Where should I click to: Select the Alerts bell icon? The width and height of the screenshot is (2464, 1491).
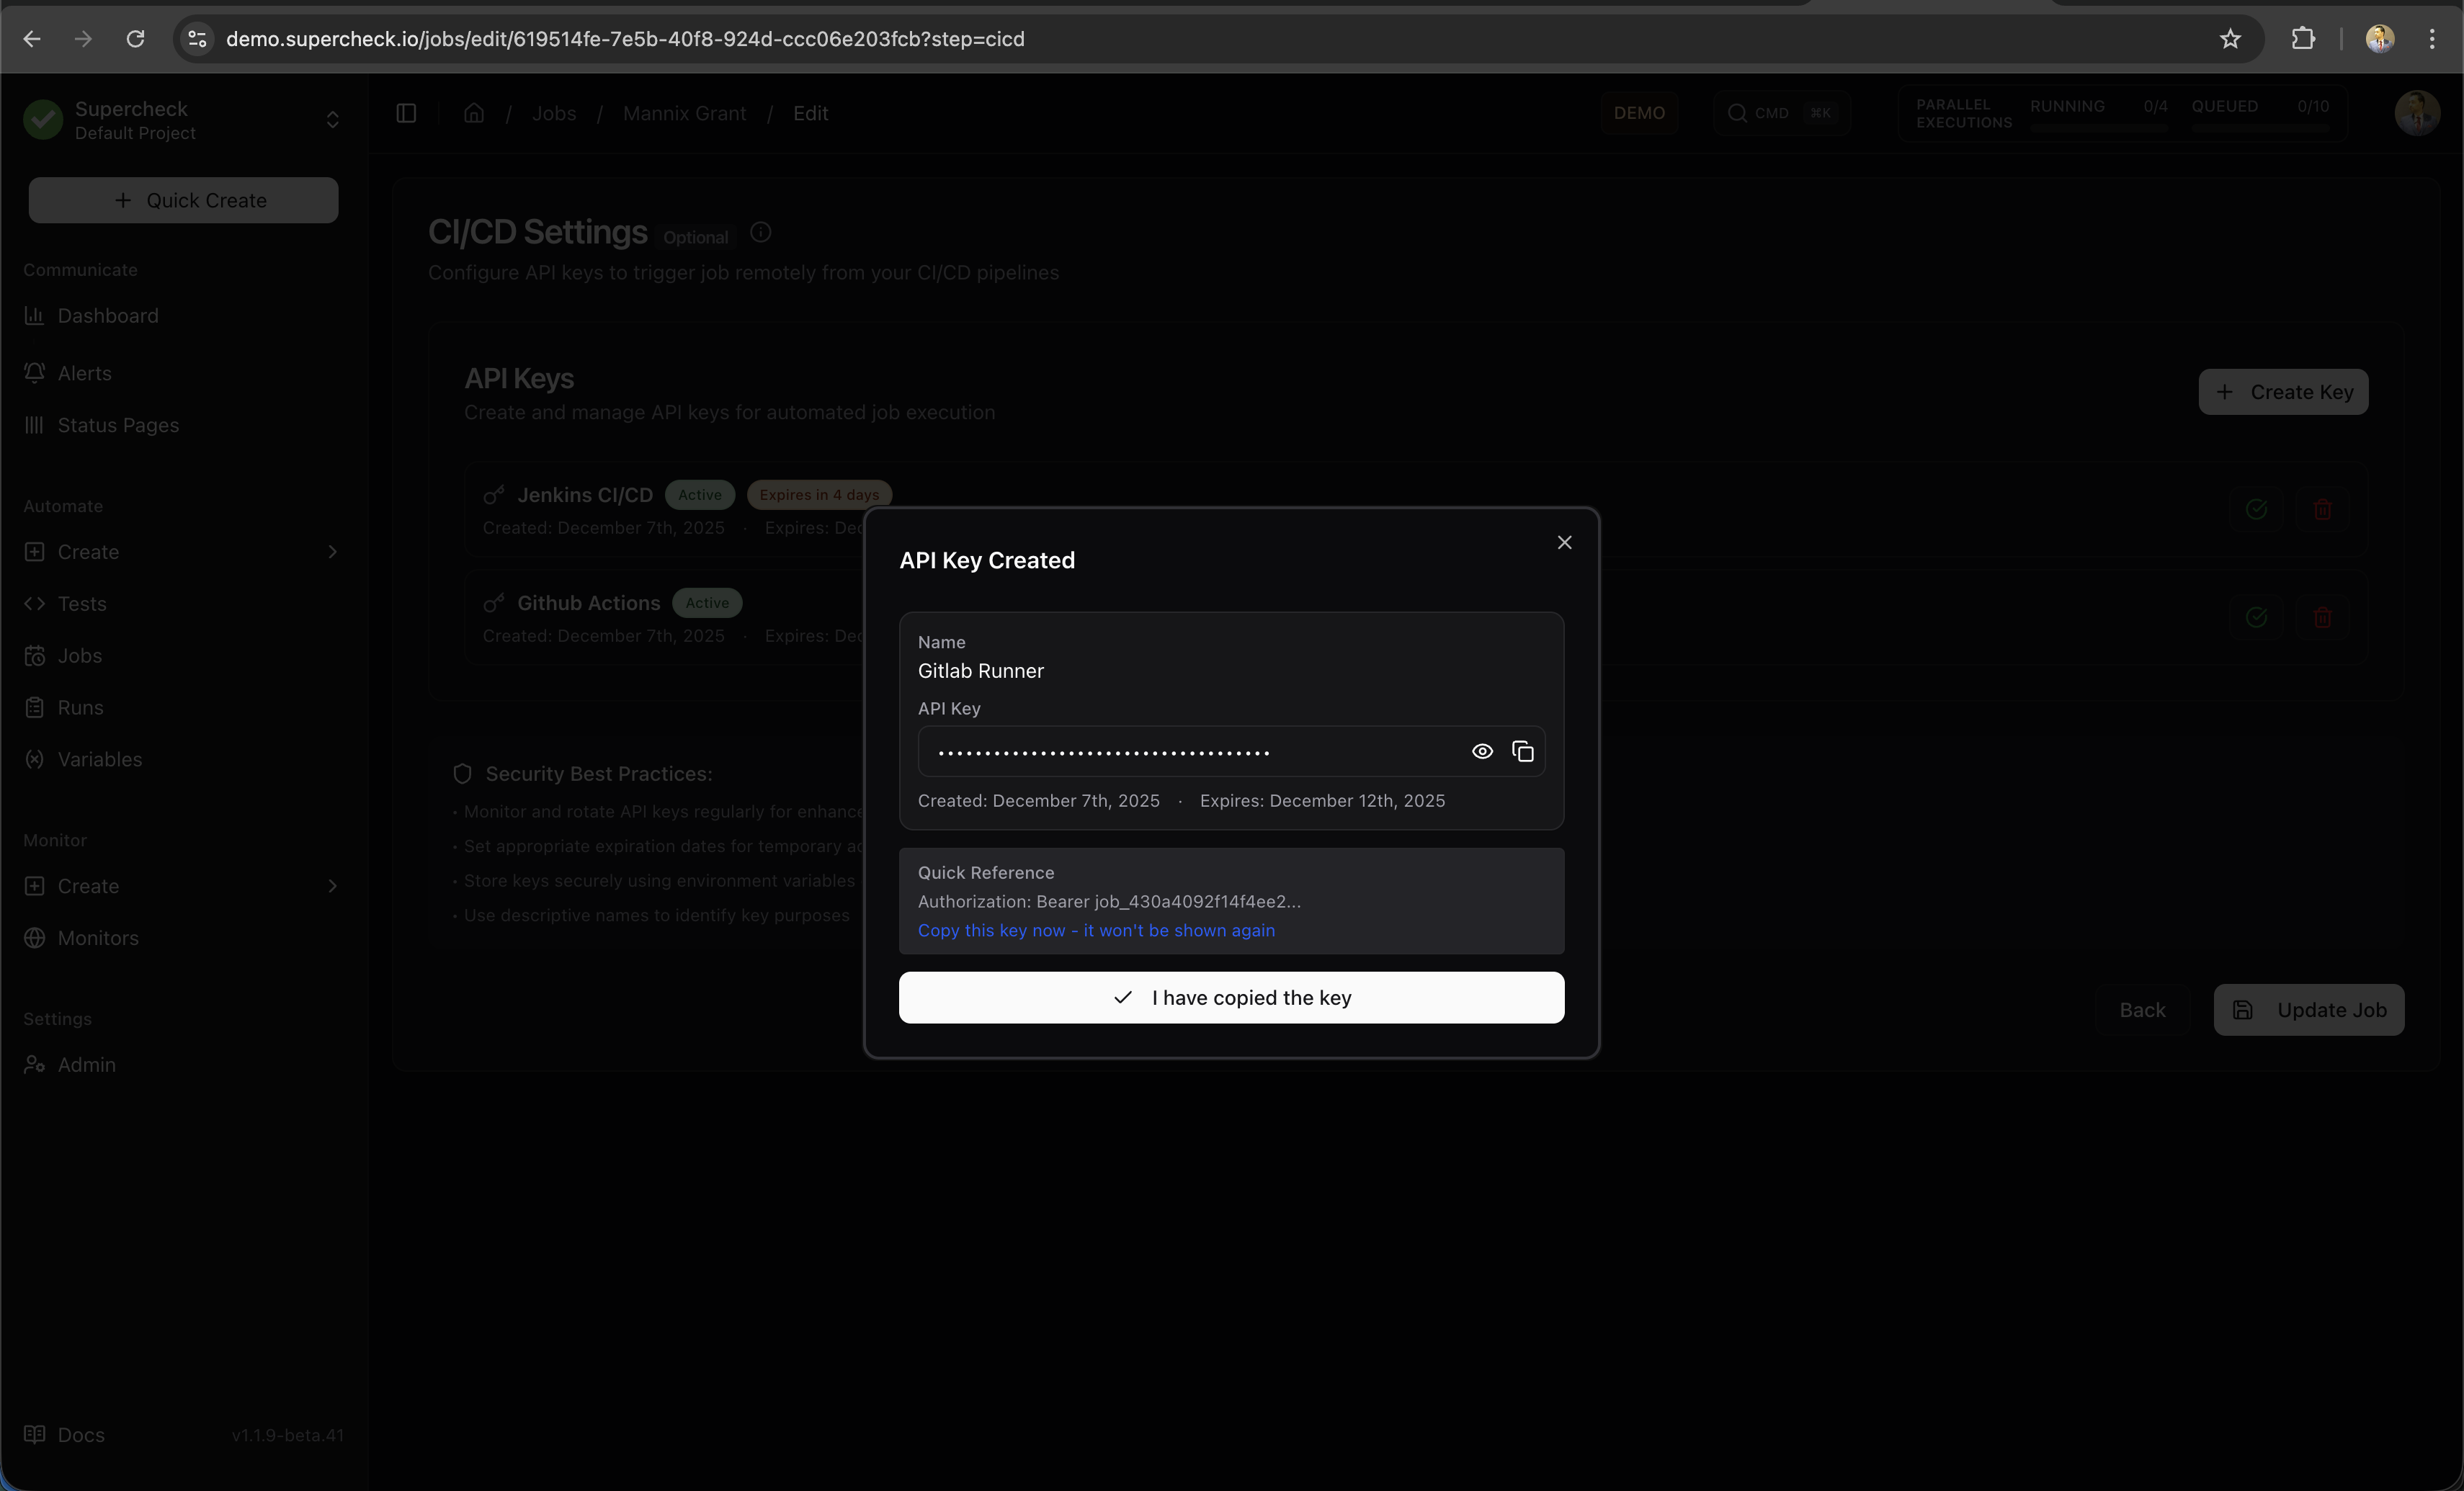pyautogui.click(x=35, y=373)
